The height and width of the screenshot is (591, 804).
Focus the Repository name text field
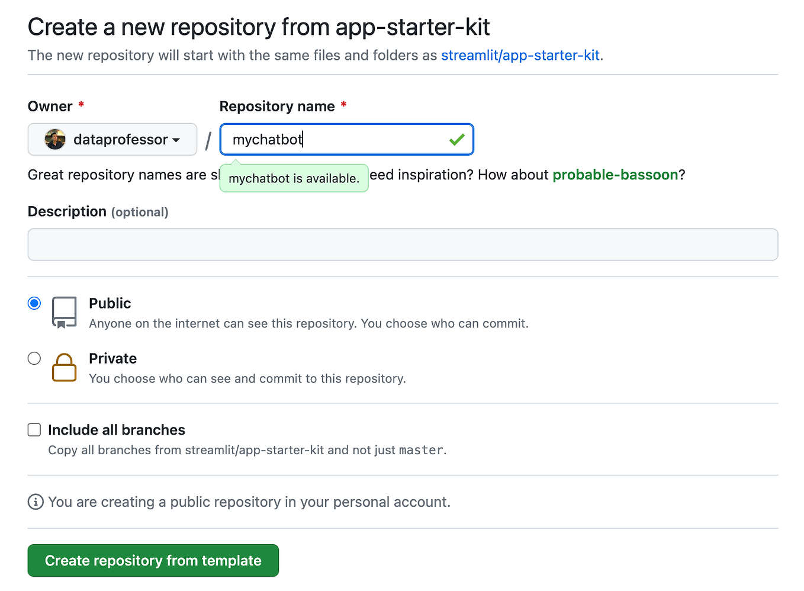pyautogui.click(x=337, y=140)
